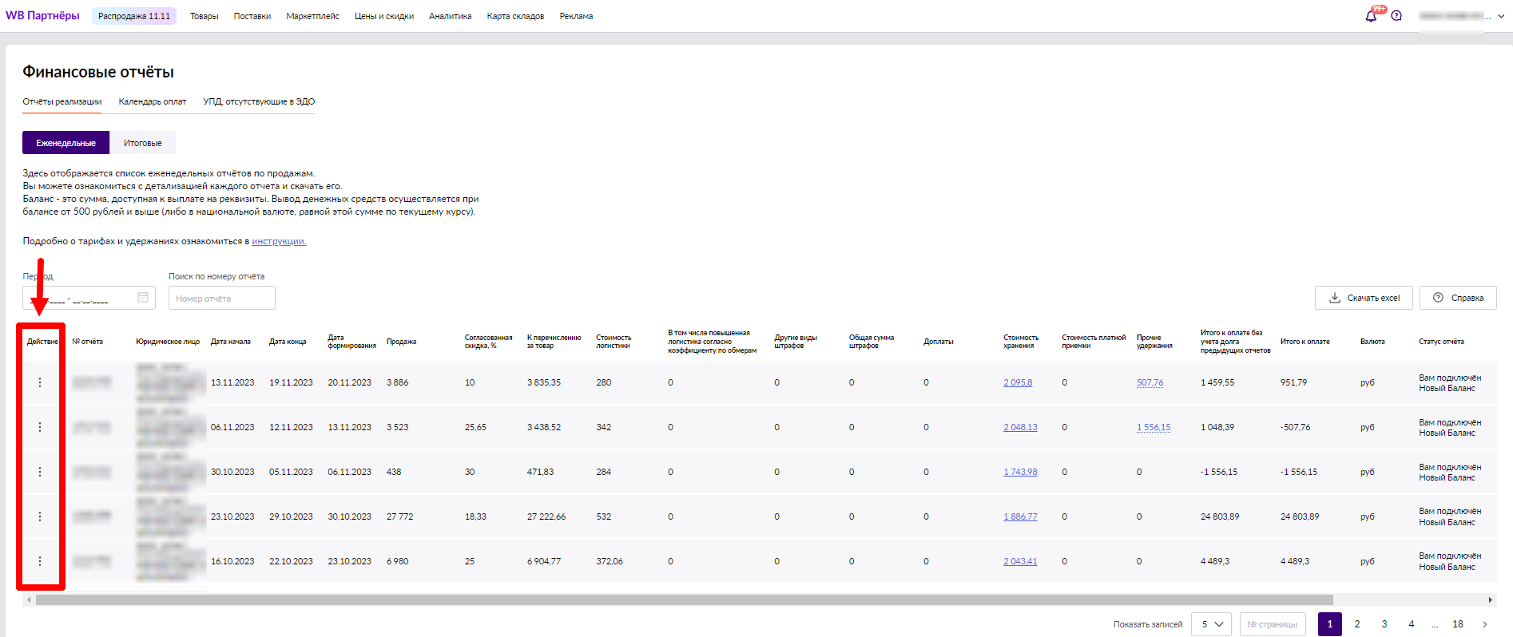Click the table's horizontal scrollbar thumb
The image size is (1513, 637).
click(x=685, y=599)
